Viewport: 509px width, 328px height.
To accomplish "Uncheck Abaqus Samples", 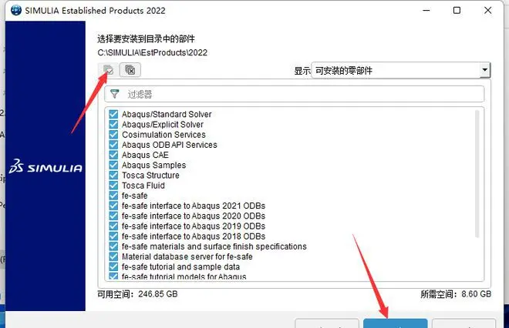I will coord(113,165).
